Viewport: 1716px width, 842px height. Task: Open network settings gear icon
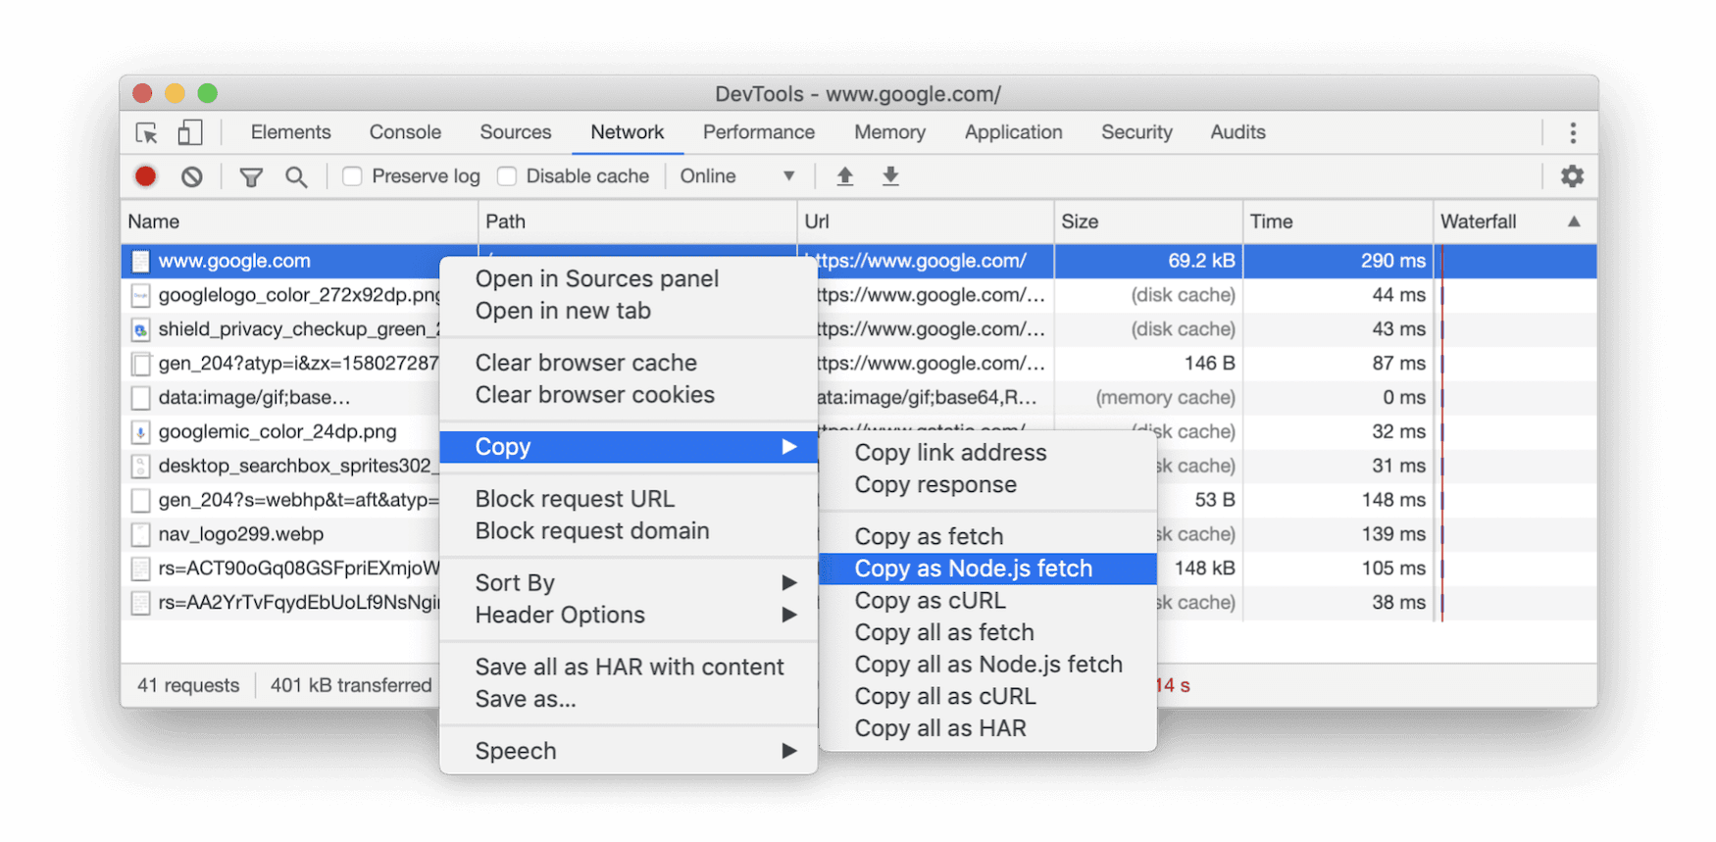click(x=1572, y=176)
